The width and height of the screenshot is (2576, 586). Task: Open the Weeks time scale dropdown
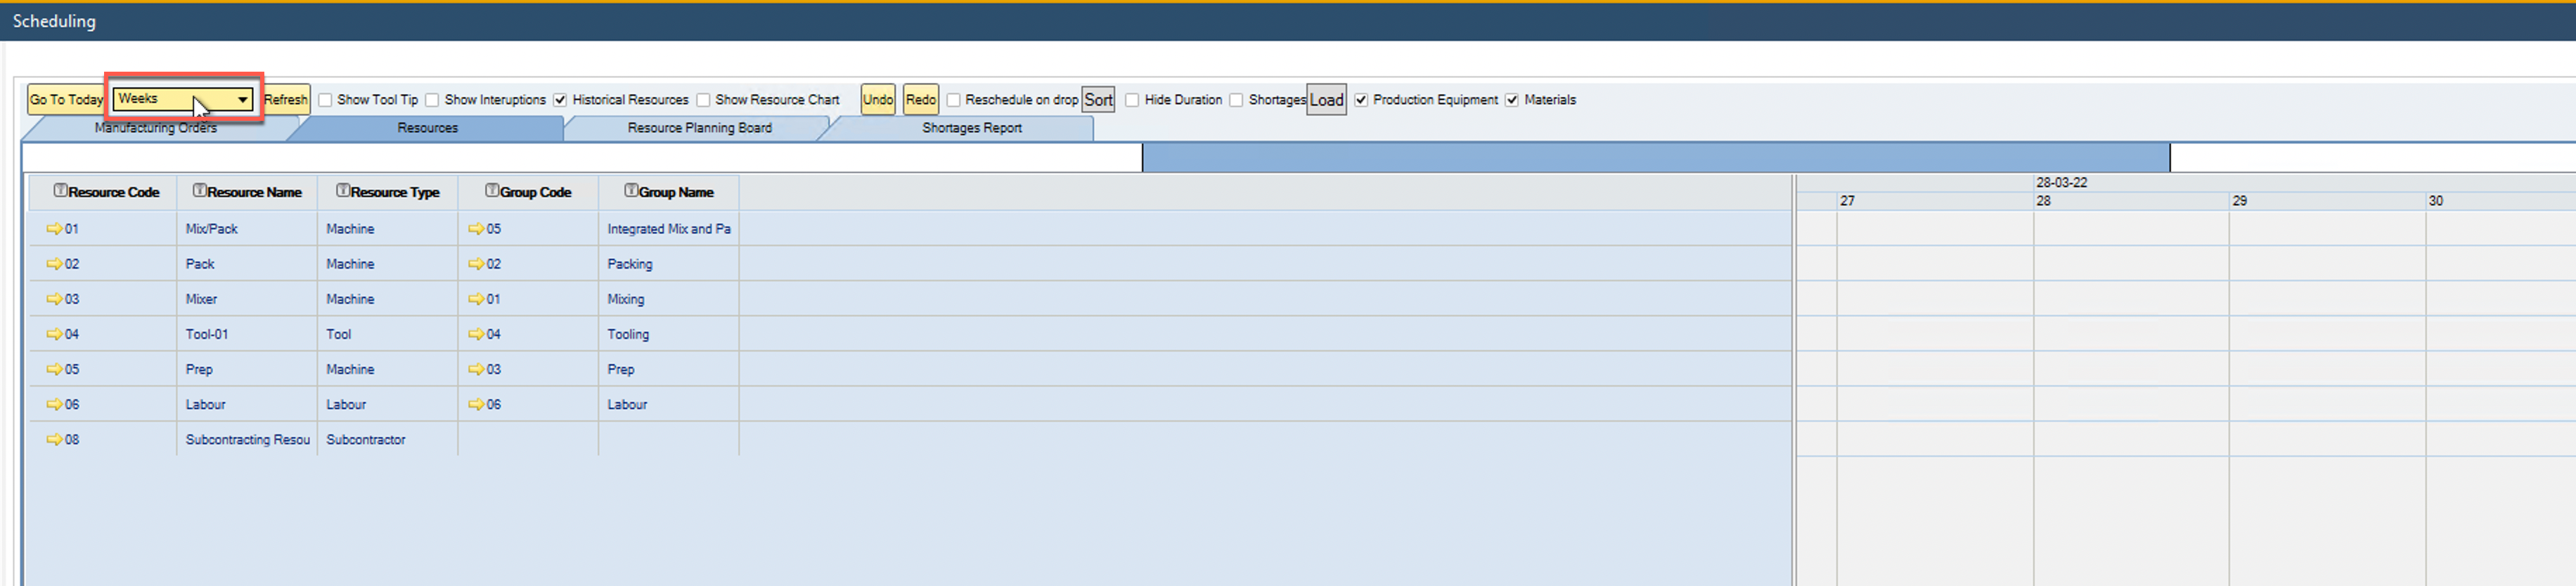tap(242, 99)
